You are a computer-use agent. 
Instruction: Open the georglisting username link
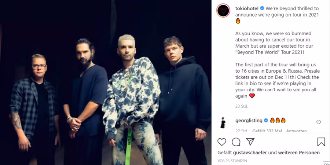[249, 121]
